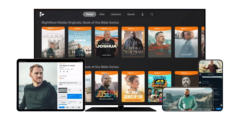Switch to the Kids tab

click(102, 14)
